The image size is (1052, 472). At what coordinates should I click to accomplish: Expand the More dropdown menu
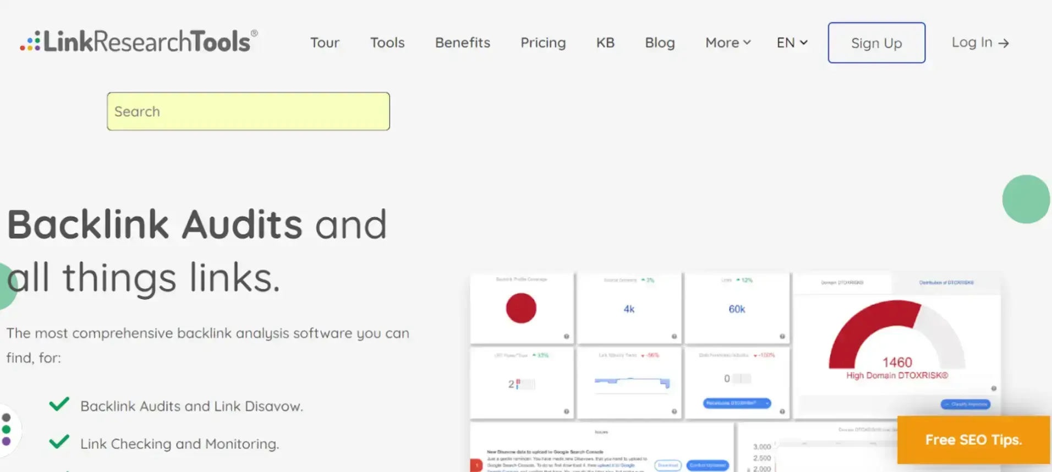tap(728, 42)
